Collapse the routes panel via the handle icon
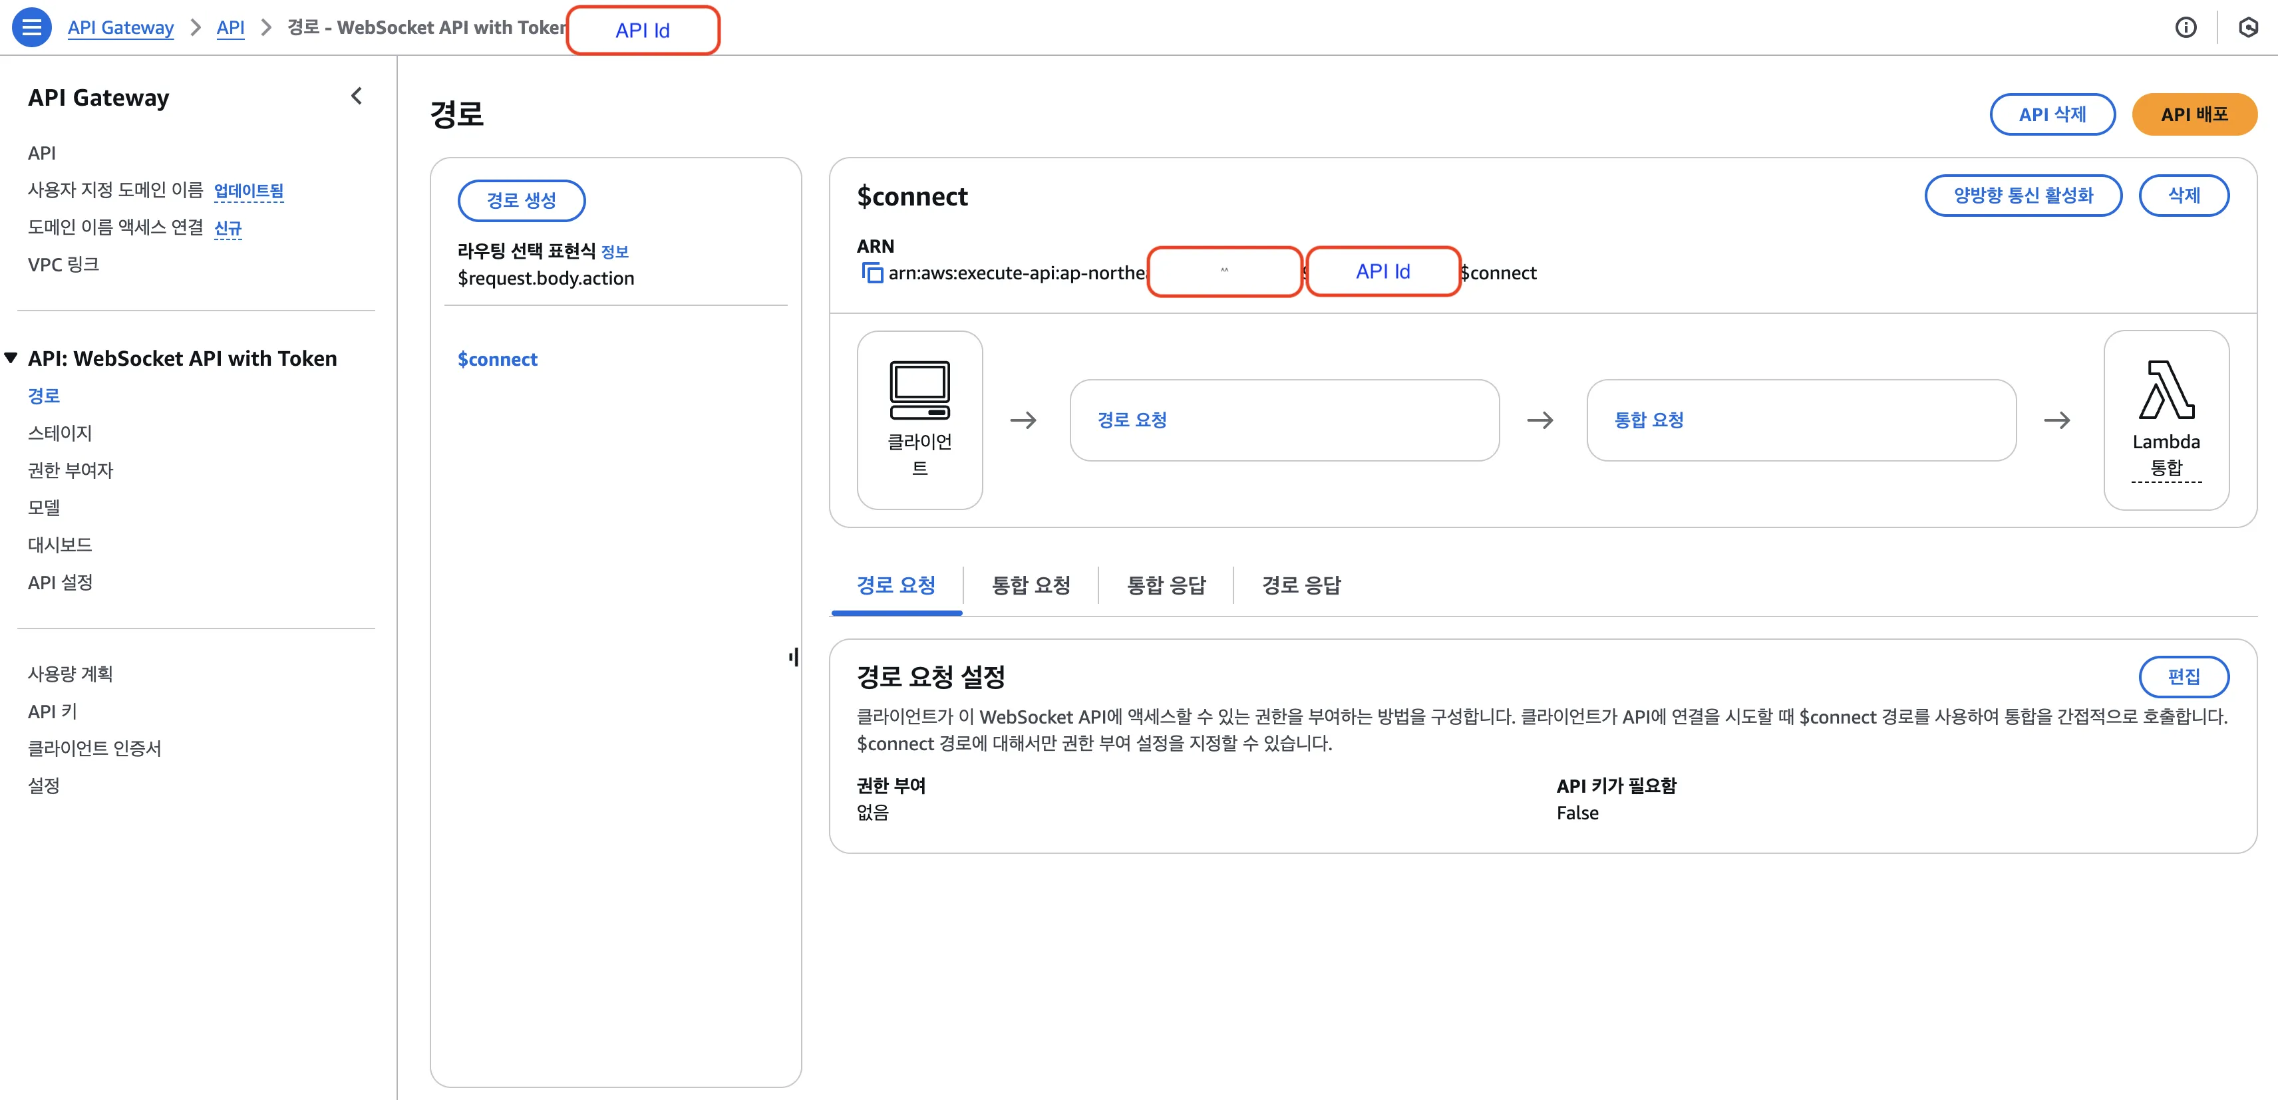 coord(792,658)
